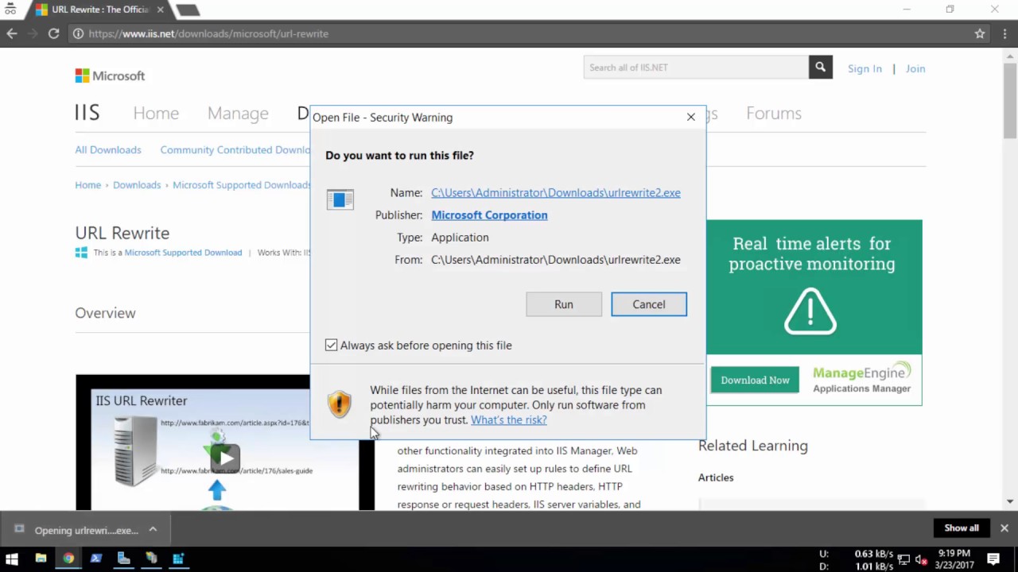Open PowerShell from the taskbar

coord(96,558)
